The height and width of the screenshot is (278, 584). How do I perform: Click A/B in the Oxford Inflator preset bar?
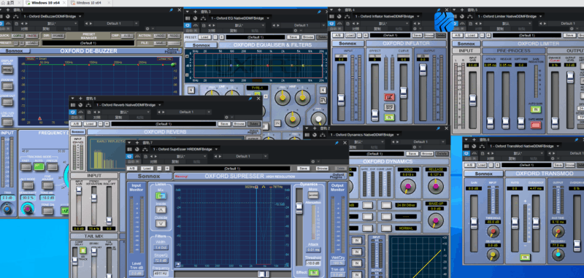click(x=338, y=35)
